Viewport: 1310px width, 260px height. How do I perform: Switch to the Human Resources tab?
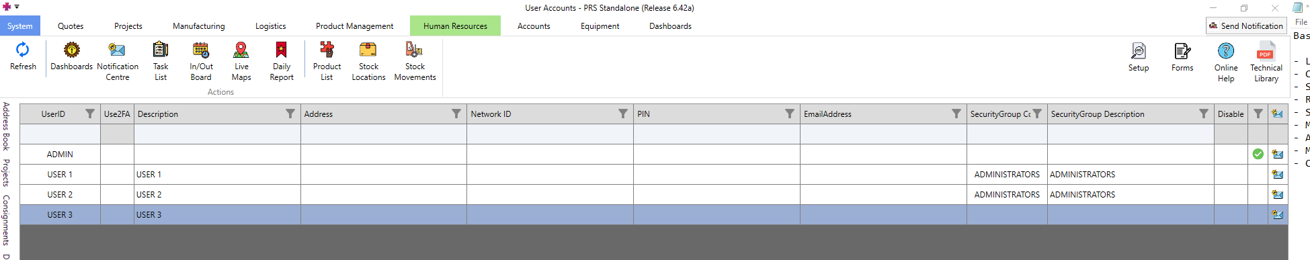455,26
